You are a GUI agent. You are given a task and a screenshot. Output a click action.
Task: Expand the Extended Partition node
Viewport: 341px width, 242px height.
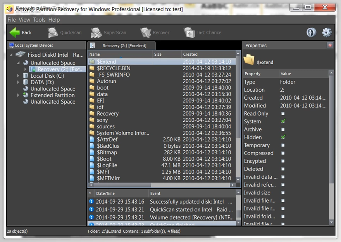(18, 95)
